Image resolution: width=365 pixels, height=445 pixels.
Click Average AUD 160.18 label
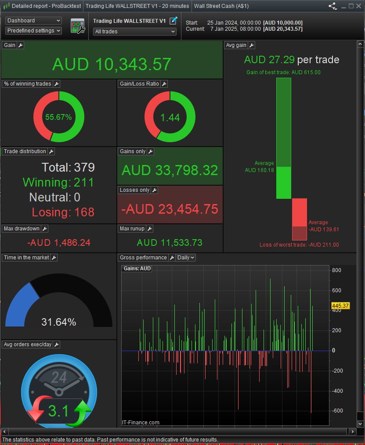point(260,167)
